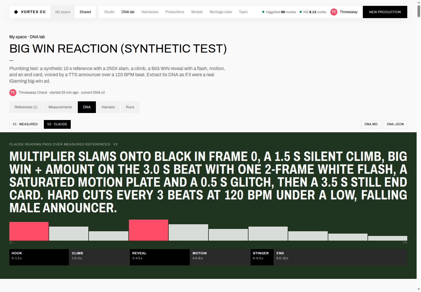
Task: Select the STINGER 6–6.5 s segment
Action: [x=262, y=257]
